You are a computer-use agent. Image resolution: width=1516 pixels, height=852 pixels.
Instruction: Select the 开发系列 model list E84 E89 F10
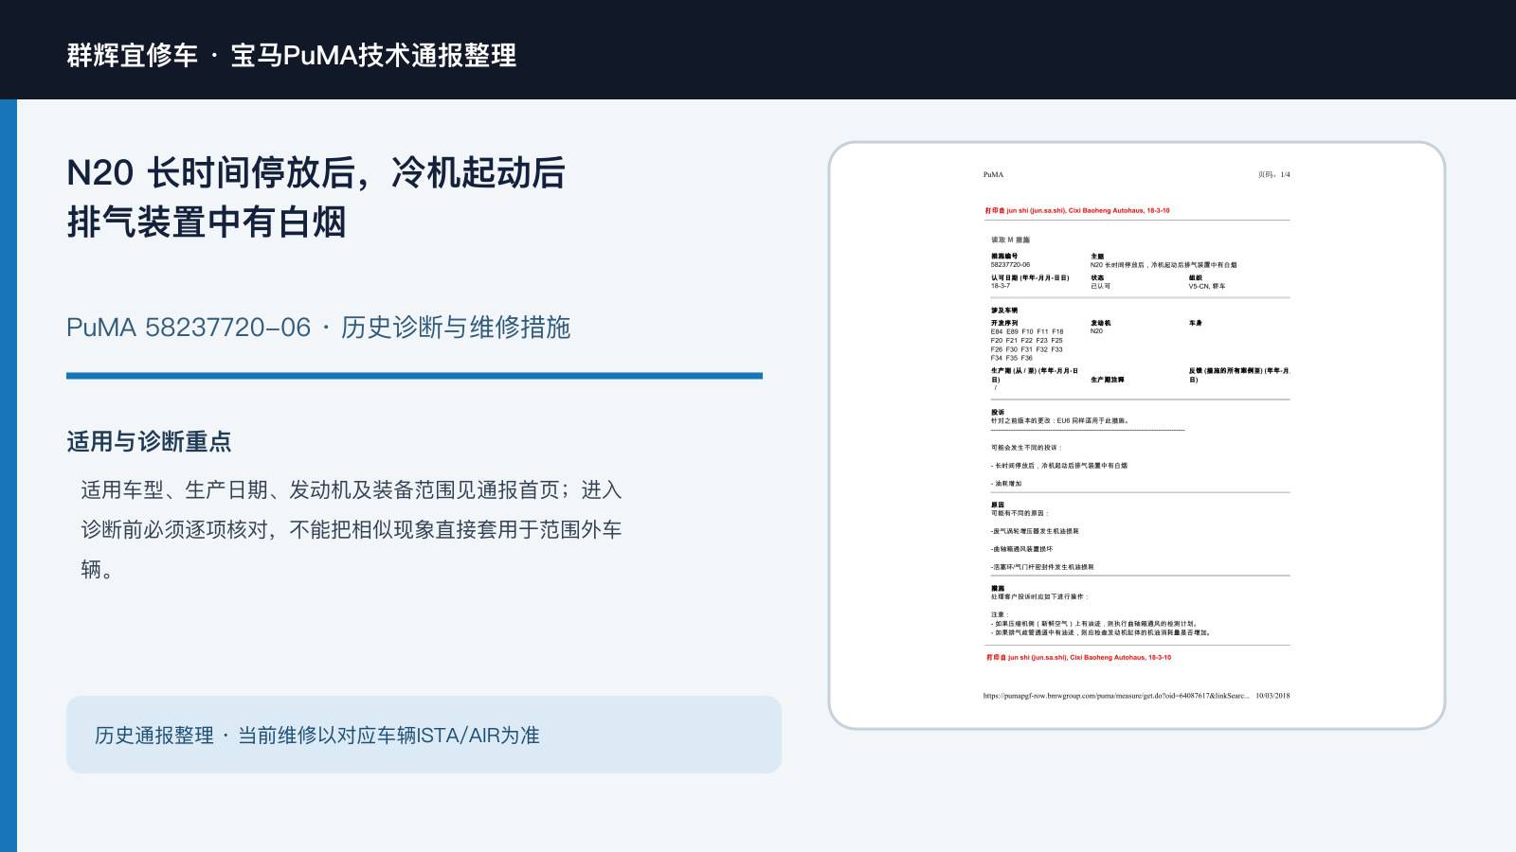(x=1027, y=345)
